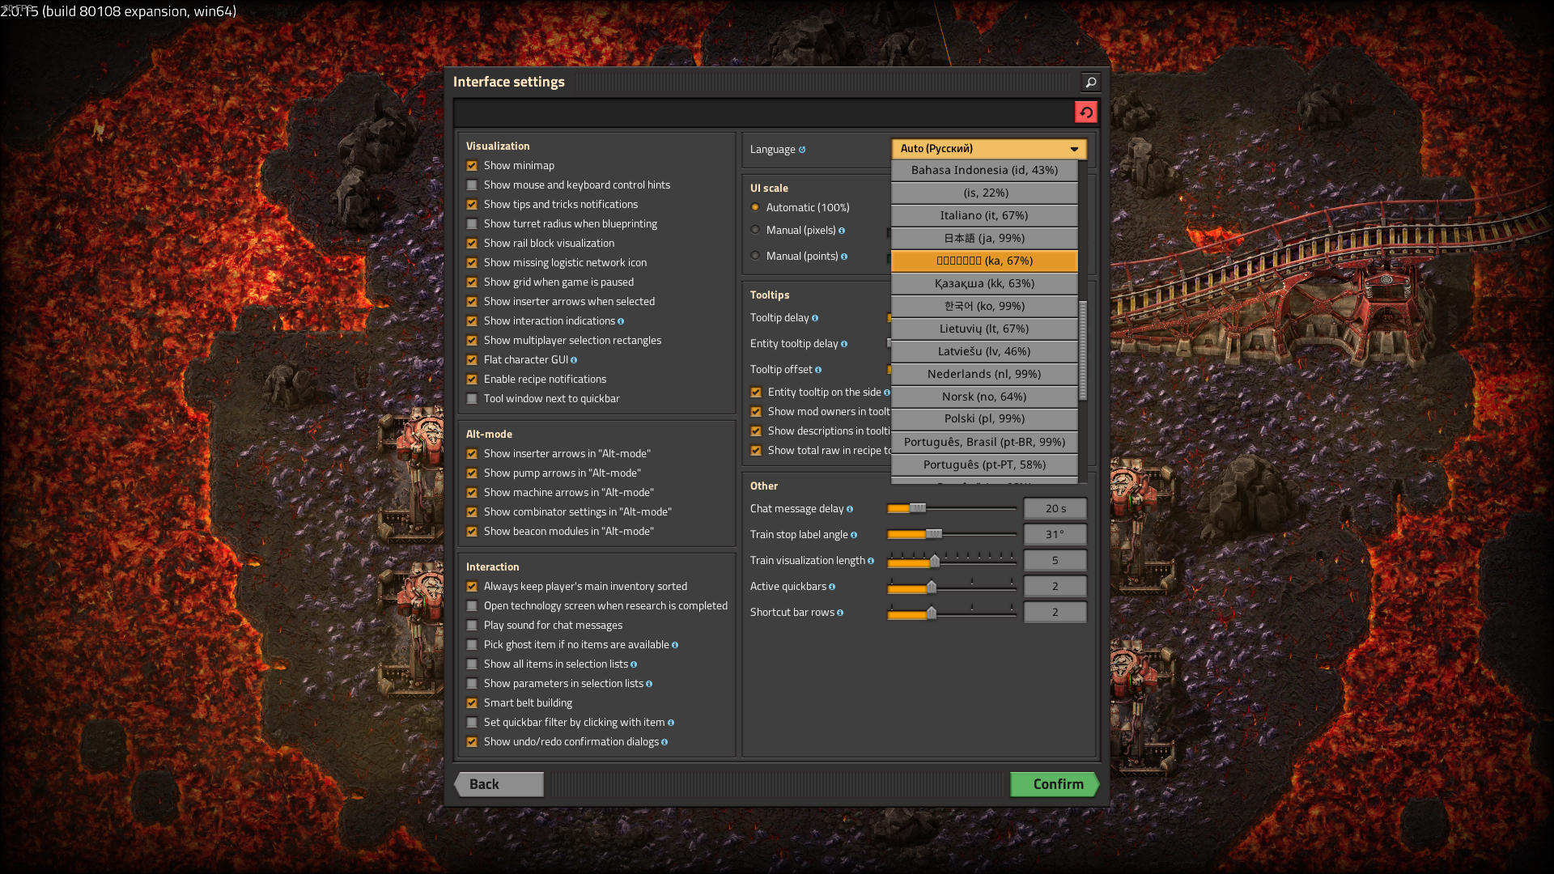Image resolution: width=1554 pixels, height=874 pixels.
Task: Choose Português, Brasil (pt-BR, 99%) language
Action: [x=984, y=442]
